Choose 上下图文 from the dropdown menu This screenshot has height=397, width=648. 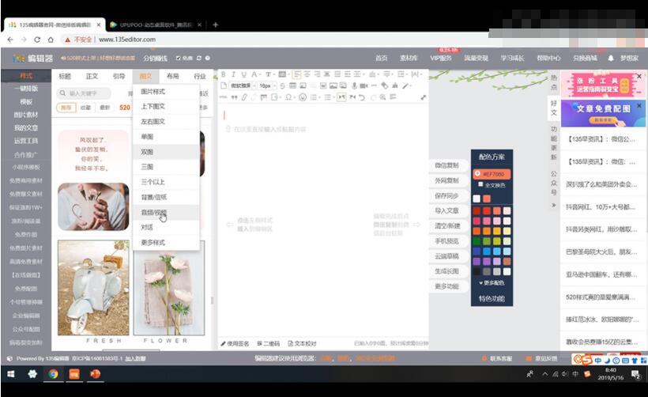coord(166,107)
